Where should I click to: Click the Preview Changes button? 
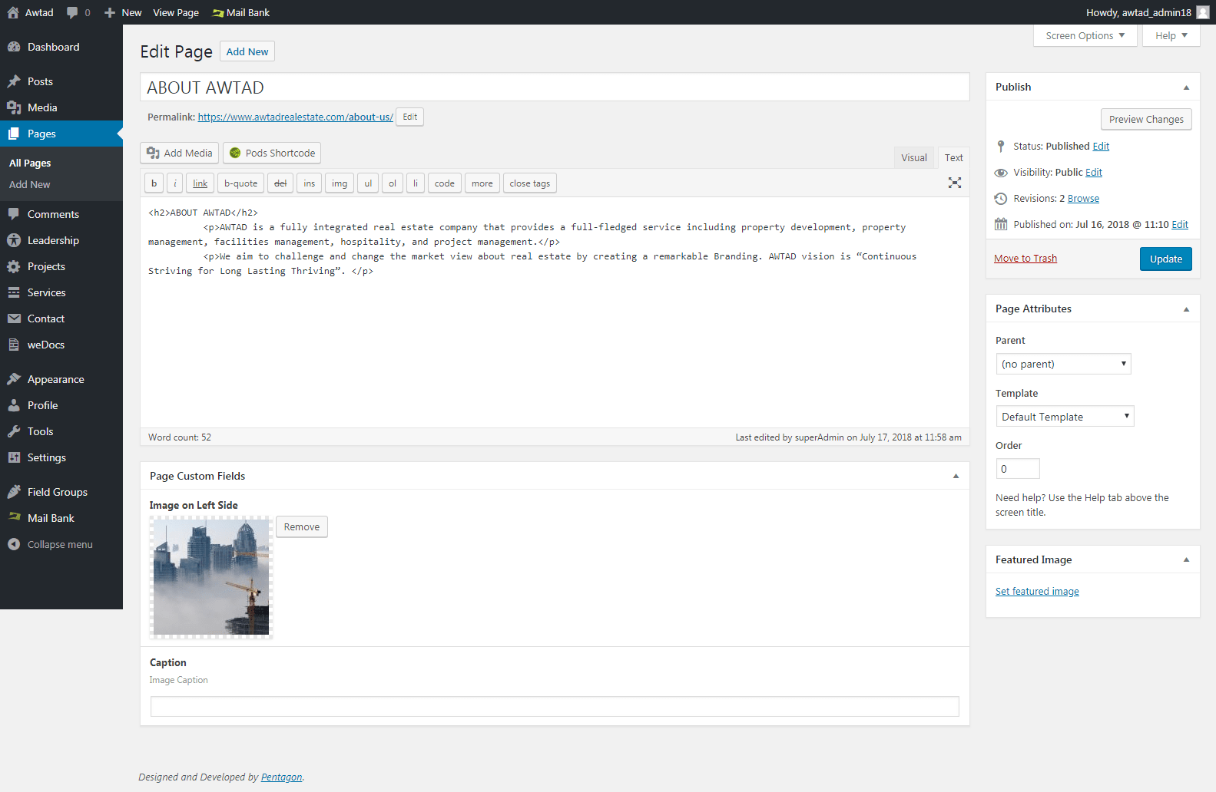pyautogui.click(x=1146, y=119)
